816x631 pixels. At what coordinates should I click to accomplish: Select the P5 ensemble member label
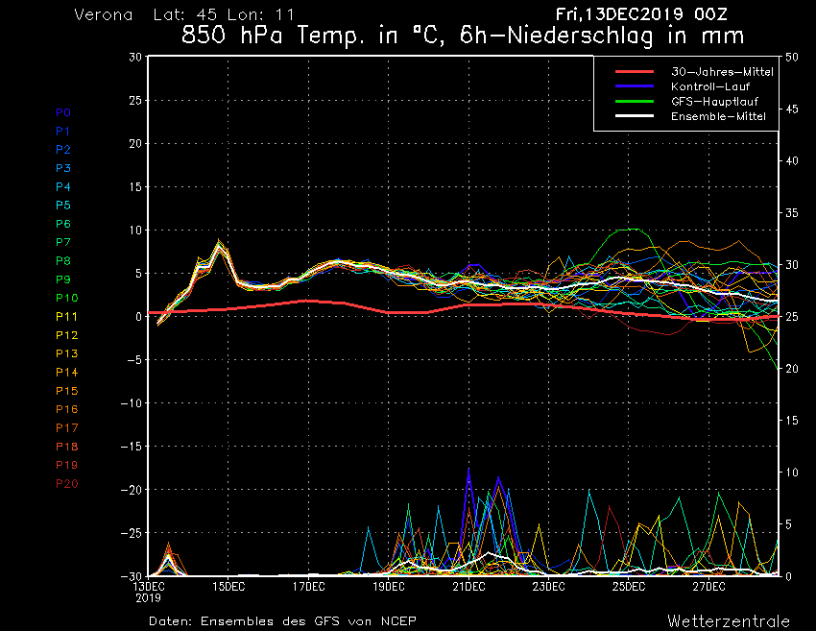pyautogui.click(x=63, y=206)
